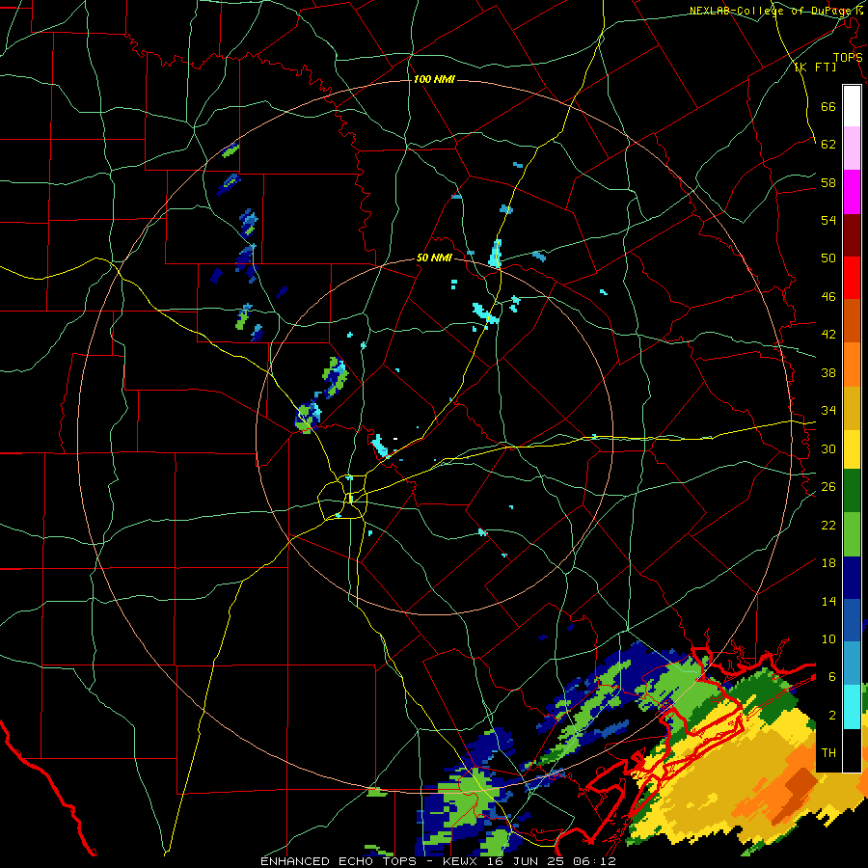
Task: Click the '46' legend value
Action: tap(828, 296)
